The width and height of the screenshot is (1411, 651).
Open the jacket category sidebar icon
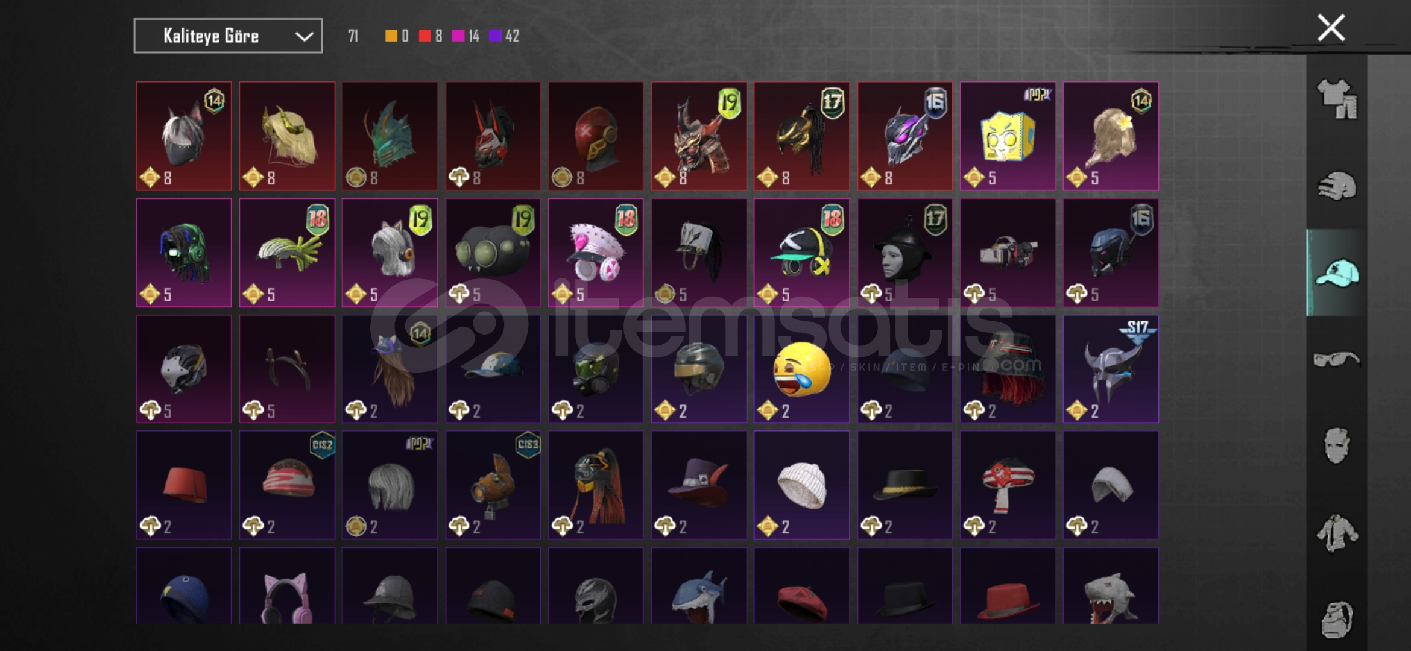[x=1337, y=533]
